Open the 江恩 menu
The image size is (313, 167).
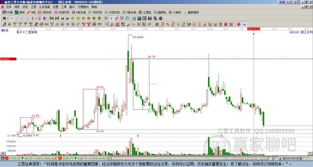[x=33, y=7]
